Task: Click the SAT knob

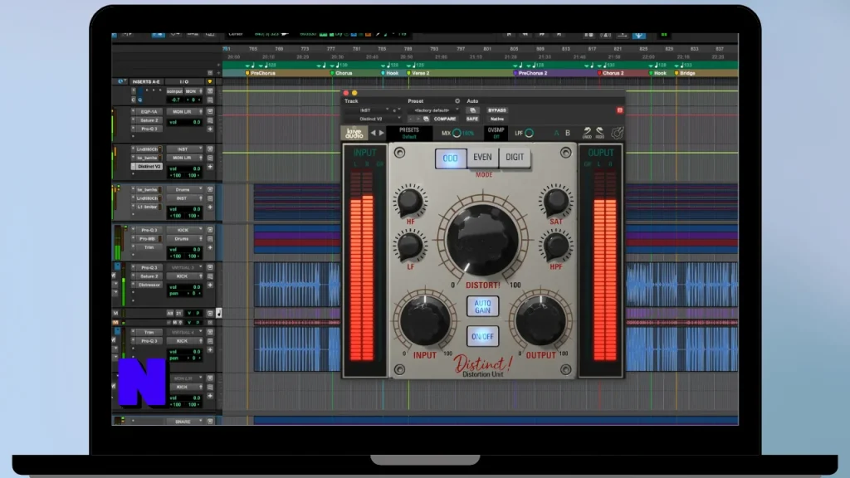Action: tap(556, 201)
